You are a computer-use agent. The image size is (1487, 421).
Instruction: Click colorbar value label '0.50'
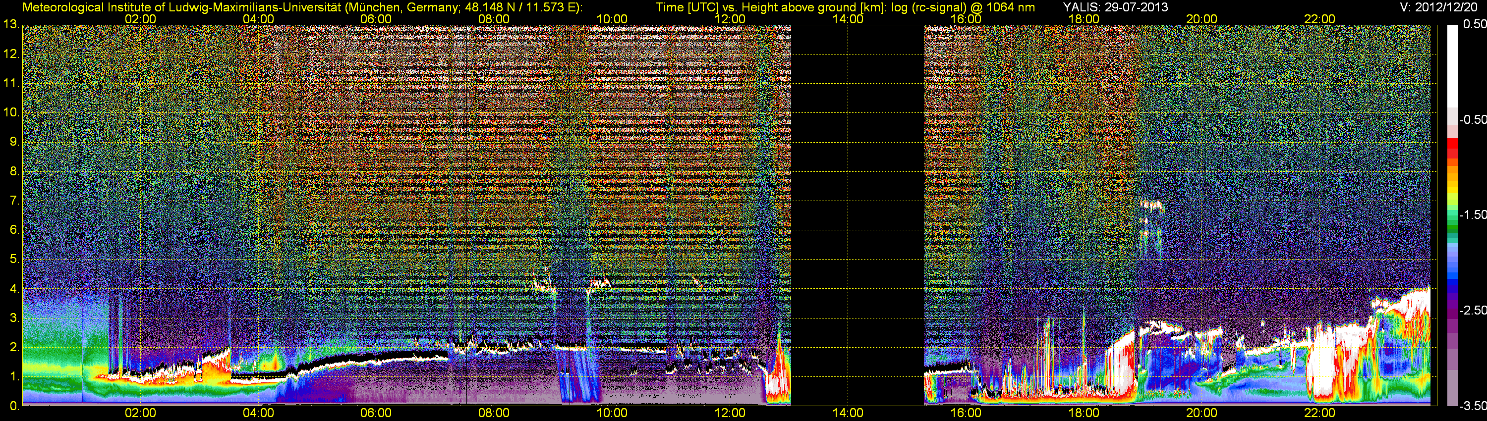(x=1474, y=24)
